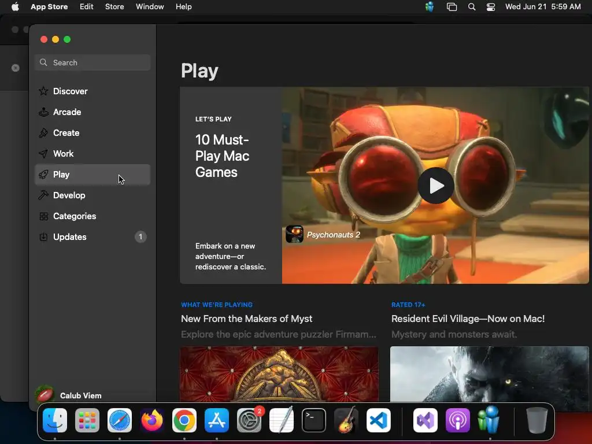Image resolution: width=592 pixels, height=444 pixels.
Task: Click App Store icon in the Dock
Action: (217, 420)
